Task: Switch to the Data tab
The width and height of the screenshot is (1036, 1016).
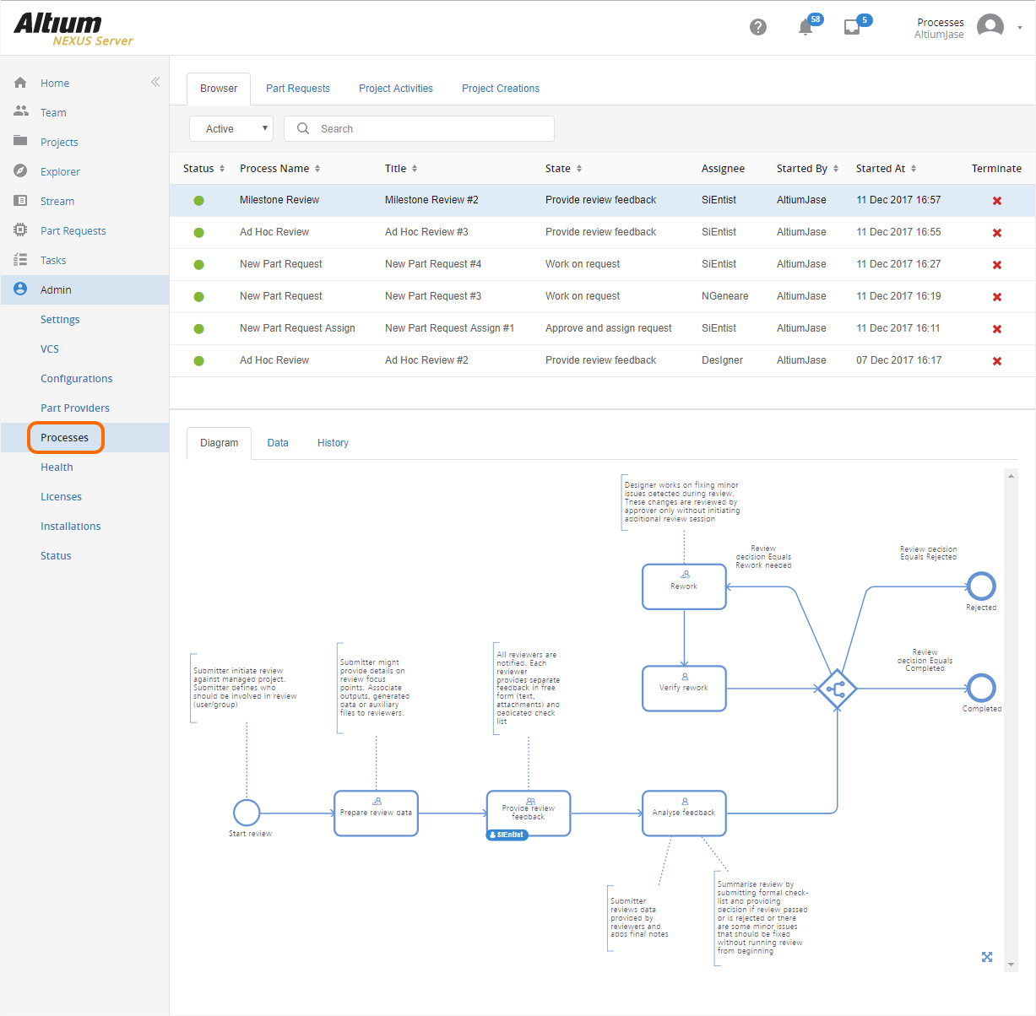Action: [278, 443]
